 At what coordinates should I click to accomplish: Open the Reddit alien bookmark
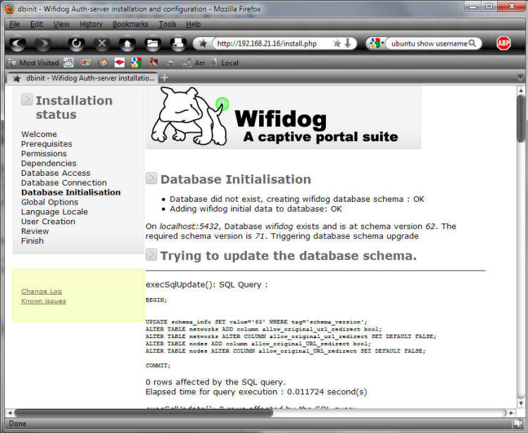(x=68, y=63)
